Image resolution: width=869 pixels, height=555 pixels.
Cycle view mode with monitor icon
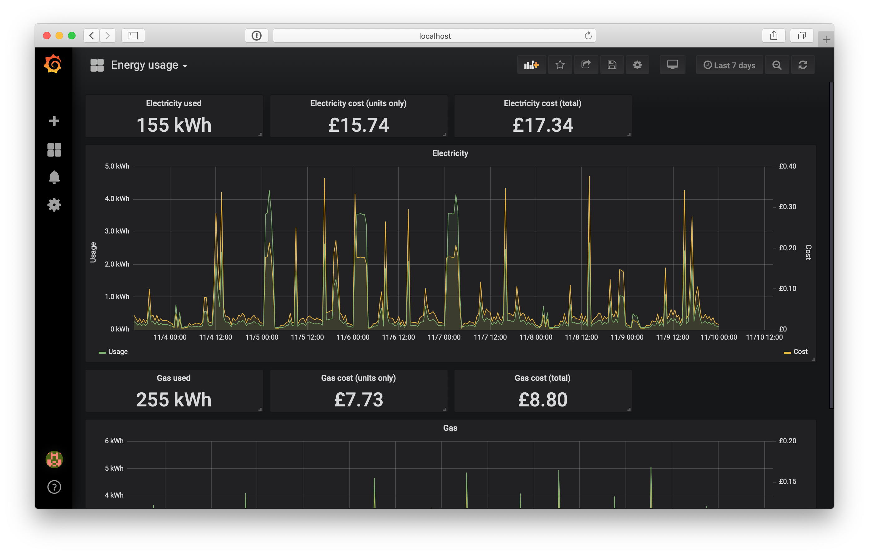(672, 65)
